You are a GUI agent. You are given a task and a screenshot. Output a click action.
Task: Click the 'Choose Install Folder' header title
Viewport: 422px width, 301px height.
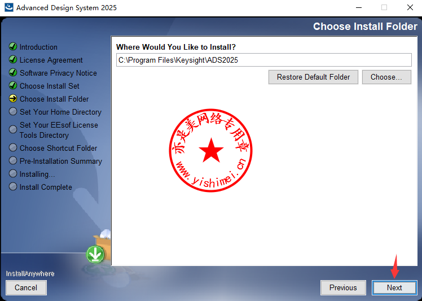pyautogui.click(x=365, y=27)
